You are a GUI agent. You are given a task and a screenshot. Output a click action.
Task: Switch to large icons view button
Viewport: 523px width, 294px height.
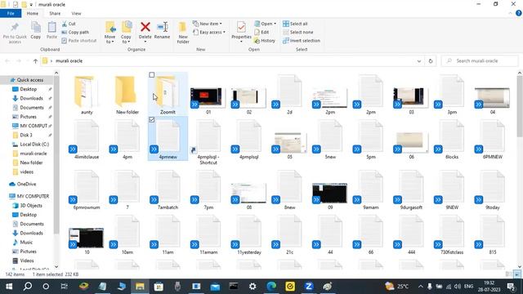pyautogui.click(x=517, y=274)
